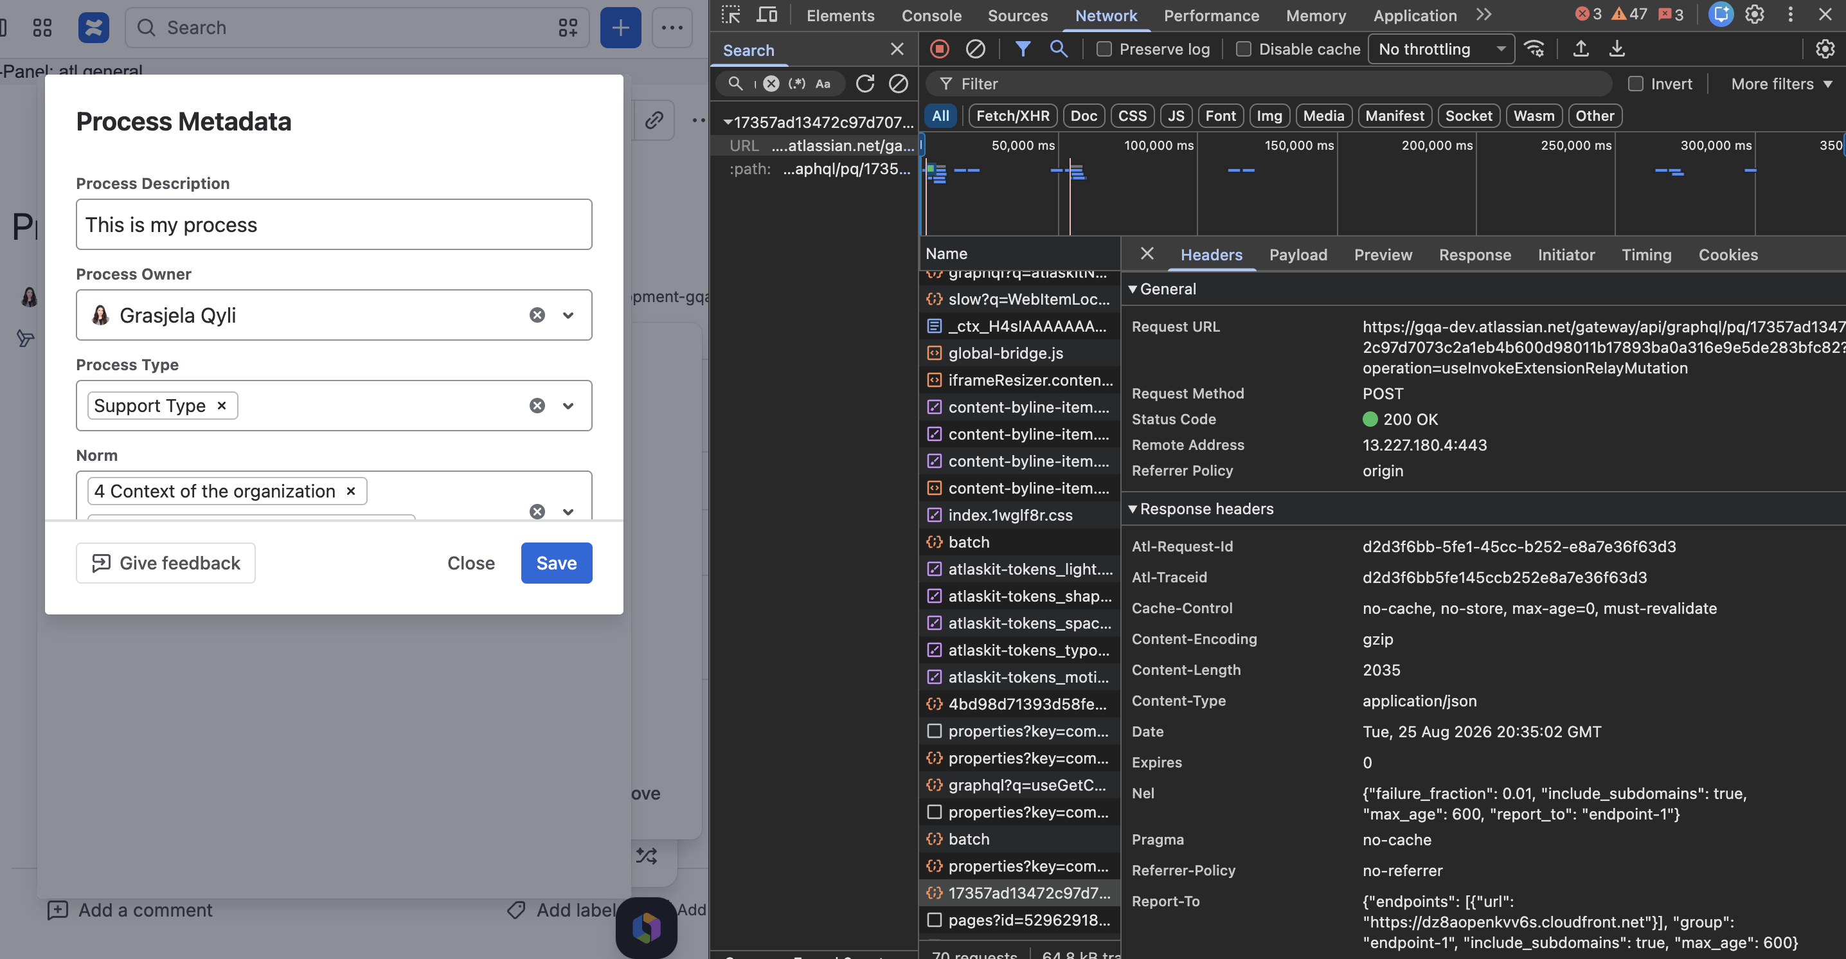
Task: Click the blue Create plus button
Action: [621, 27]
